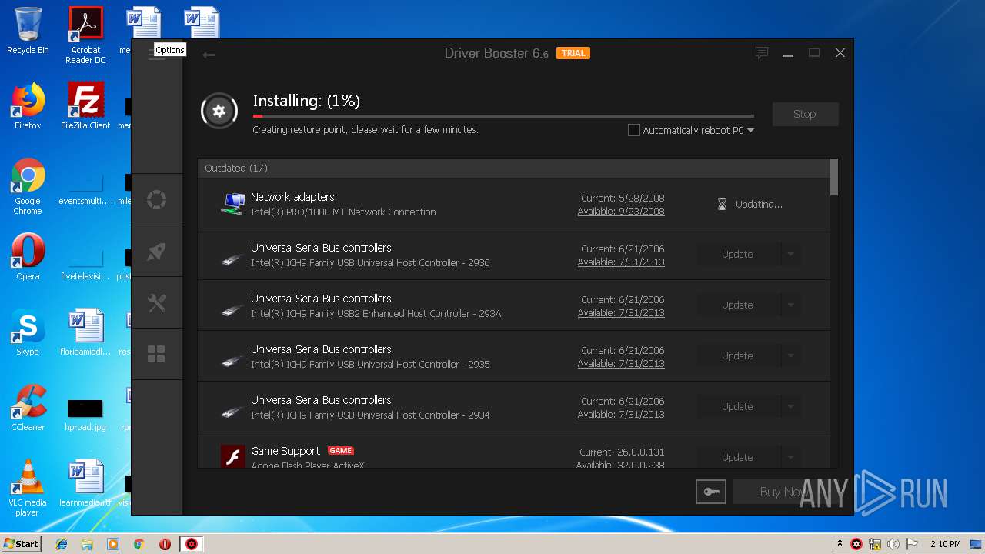
Task: Click the USB icon for Host Controller 293A
Action: (233, 309)
